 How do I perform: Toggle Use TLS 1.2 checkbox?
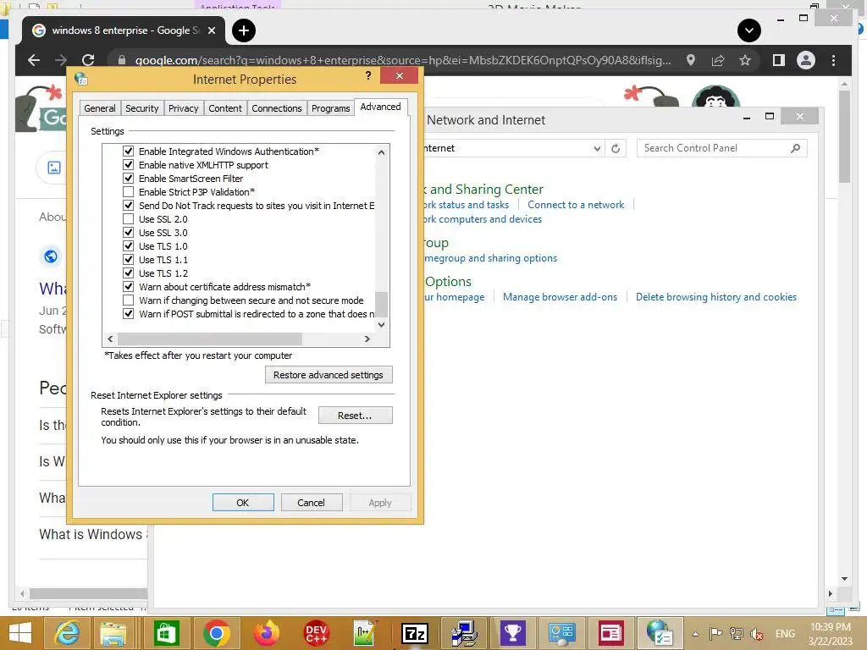click(129, 273)
